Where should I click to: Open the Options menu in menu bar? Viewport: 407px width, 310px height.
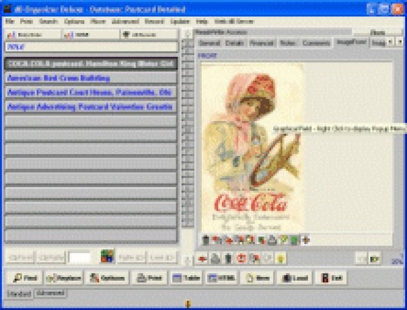(74, 21)
